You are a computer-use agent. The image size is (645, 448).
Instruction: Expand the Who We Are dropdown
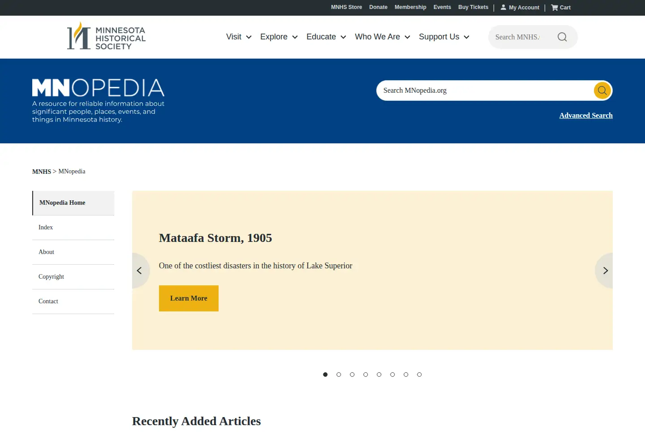click(x=383, y=37)
